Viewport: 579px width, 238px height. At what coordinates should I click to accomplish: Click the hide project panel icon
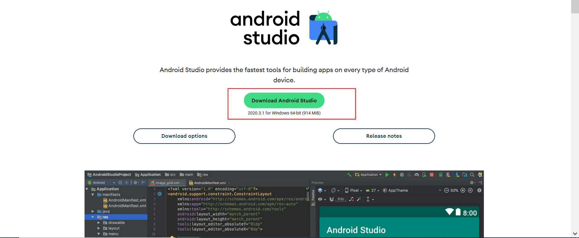coord(144,183)
